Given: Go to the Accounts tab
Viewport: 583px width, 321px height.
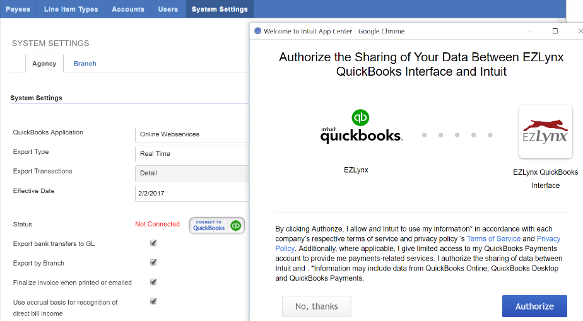Looking at the screenshot, I should 128,9.
